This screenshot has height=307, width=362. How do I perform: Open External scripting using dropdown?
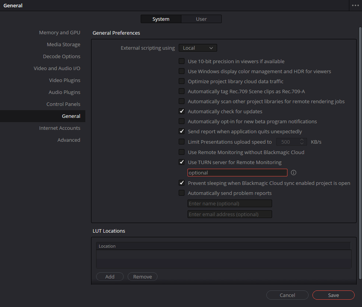tap(198, 48)
